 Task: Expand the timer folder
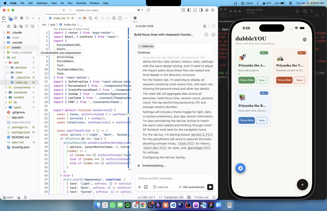tap(19, 72)
